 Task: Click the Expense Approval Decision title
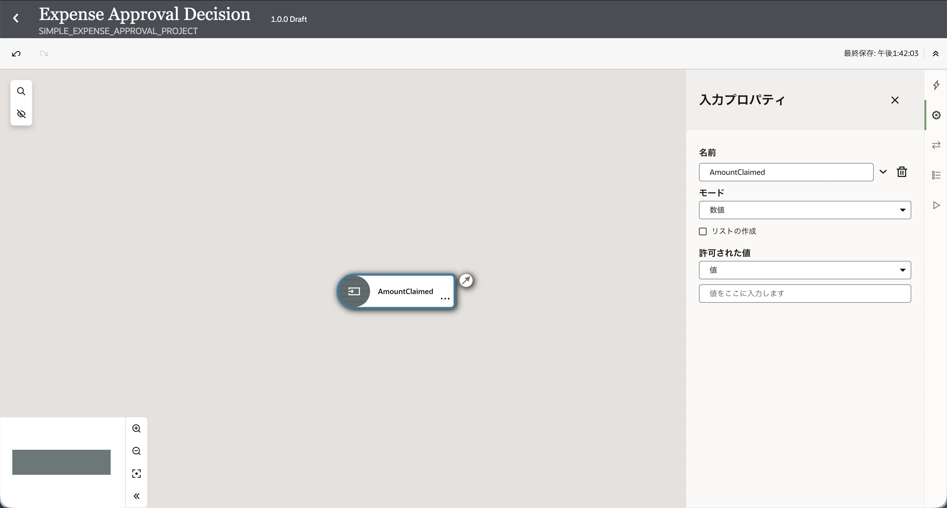(x=144, y=14)
